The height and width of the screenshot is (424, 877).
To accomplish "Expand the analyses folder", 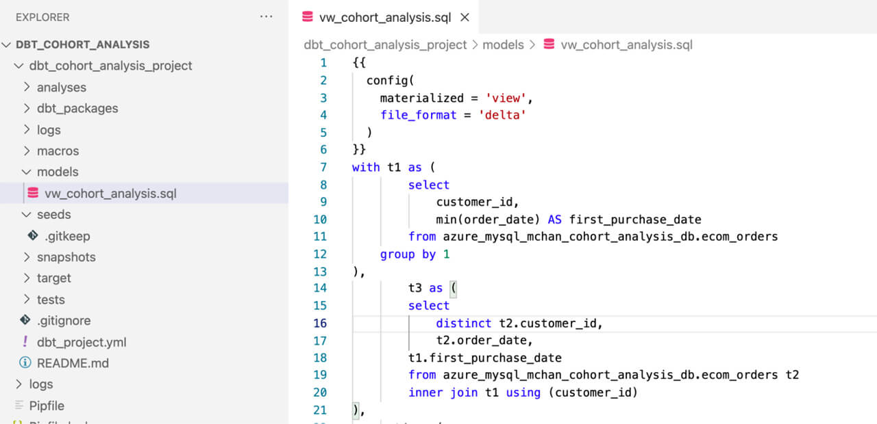I will click(x=27, y=88).
